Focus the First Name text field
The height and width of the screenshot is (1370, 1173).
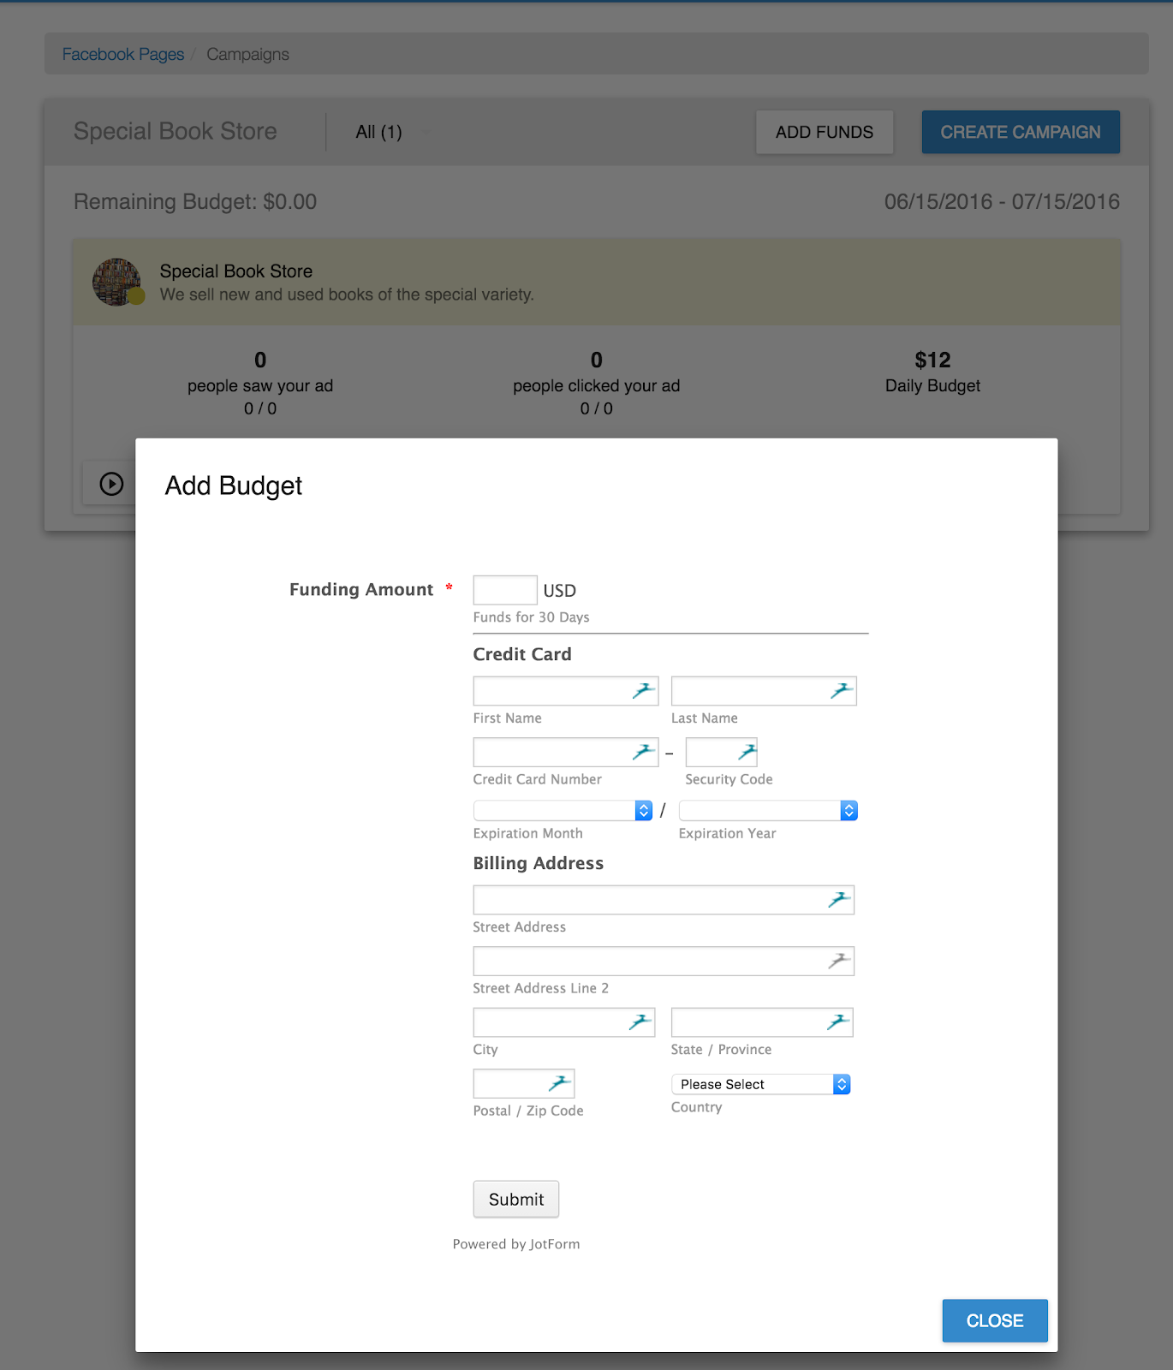pyautogui.click(x=566, y=691)
